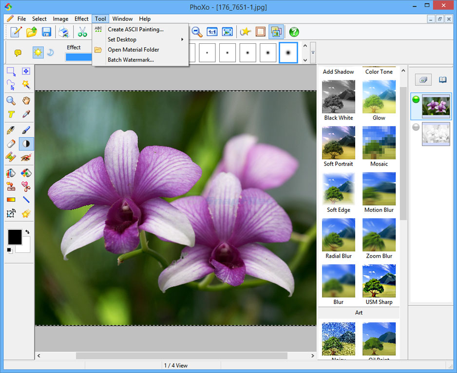Select the blue Line drawing tool
457x373 pixels.
tap(26, 200)
